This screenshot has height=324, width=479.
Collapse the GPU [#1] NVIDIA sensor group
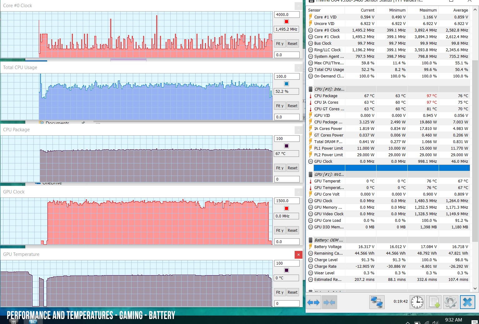click(x=311, y=175)
